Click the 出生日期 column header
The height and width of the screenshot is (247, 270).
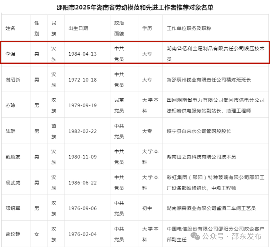78,28
